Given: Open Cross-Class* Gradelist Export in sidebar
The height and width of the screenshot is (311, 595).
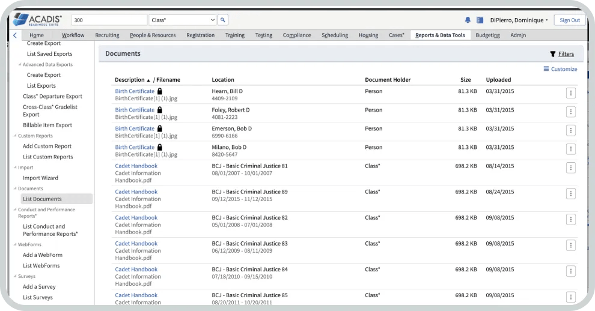Looking at the screenshot, I should click(x=50, y=110).
